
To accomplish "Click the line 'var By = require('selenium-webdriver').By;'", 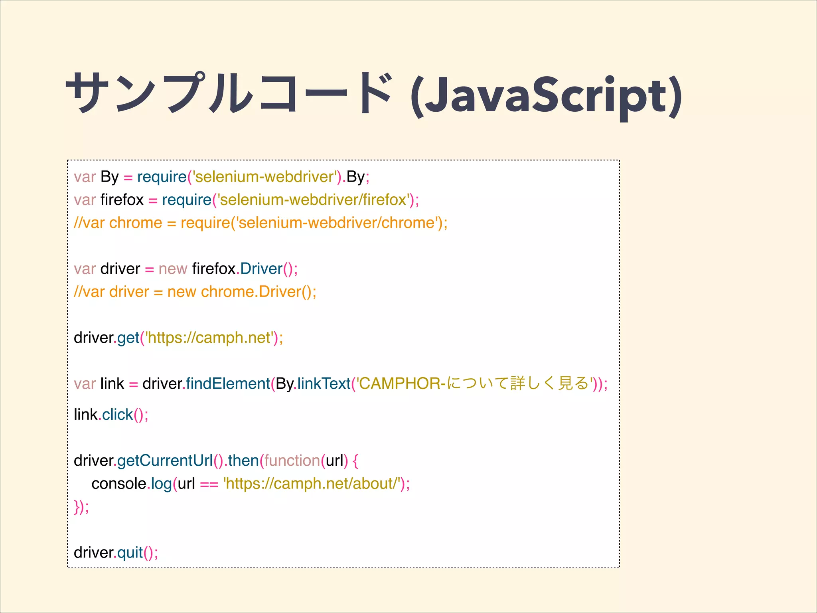I will coord(222,177).
